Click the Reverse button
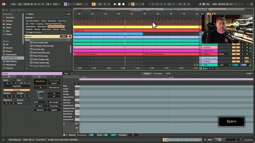The image size is (255, 143). pyautogui.click(x=40, y=110)
